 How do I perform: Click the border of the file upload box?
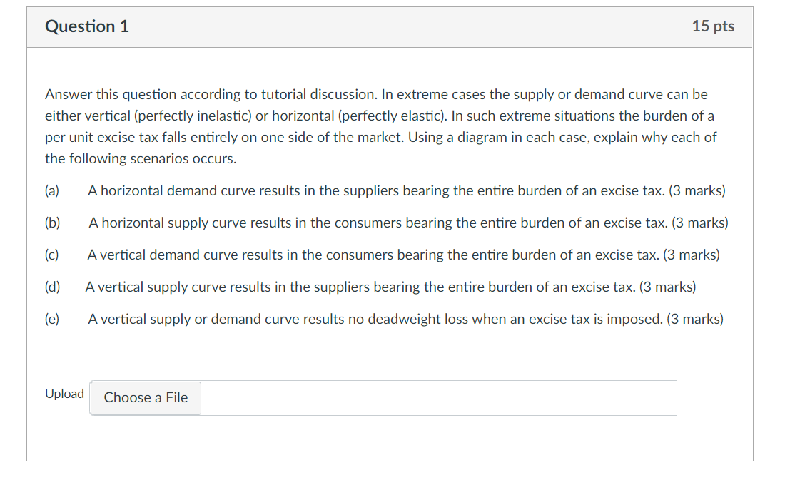(677, 398)
